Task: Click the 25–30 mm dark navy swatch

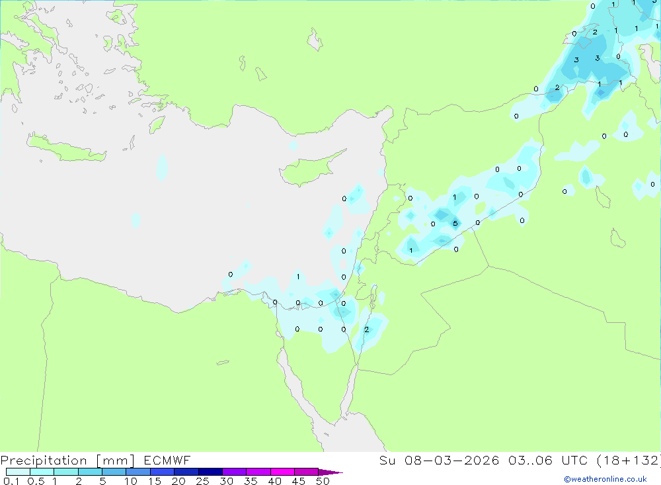Action: pyautogui.click(x=210, y=472)
